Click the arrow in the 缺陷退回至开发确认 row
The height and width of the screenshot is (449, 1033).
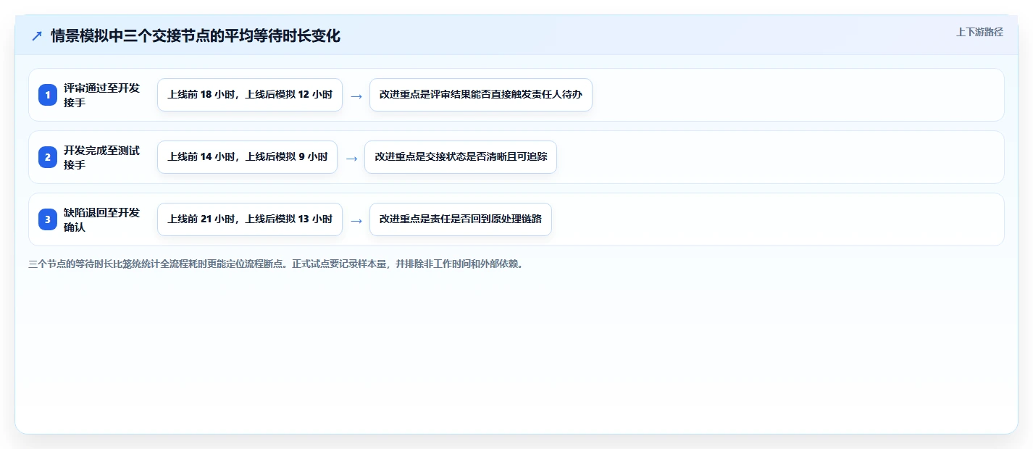(x=356, y=220)
